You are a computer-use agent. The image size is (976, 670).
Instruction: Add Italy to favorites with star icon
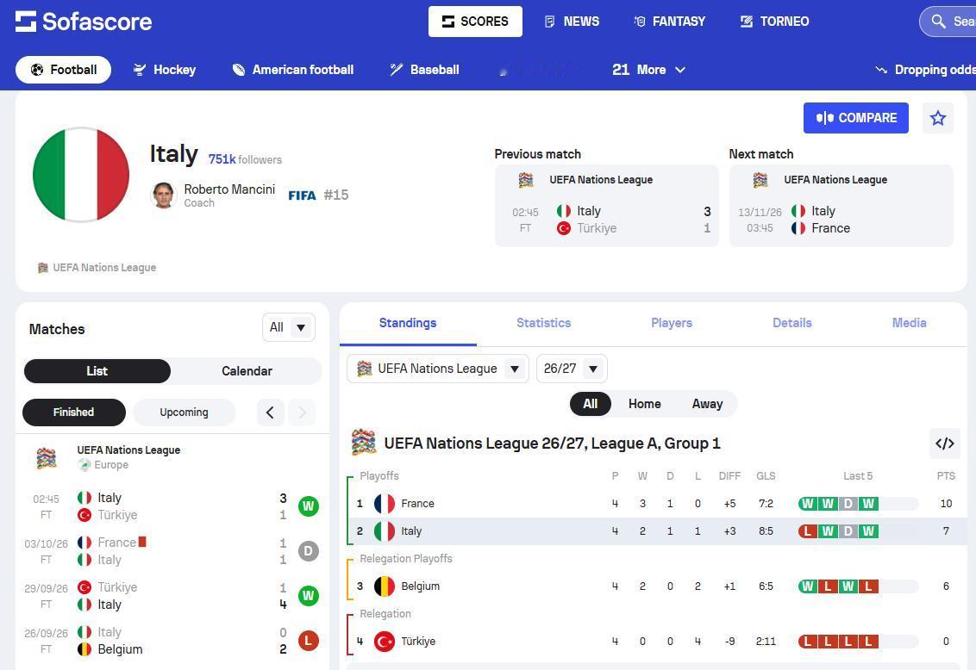pos(937,118)
